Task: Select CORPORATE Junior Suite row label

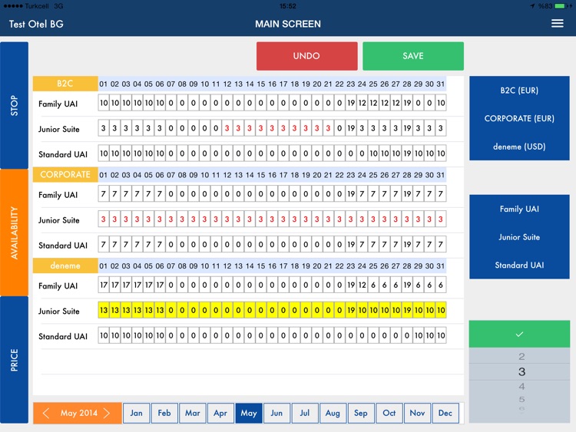Action: pos(59,220)
